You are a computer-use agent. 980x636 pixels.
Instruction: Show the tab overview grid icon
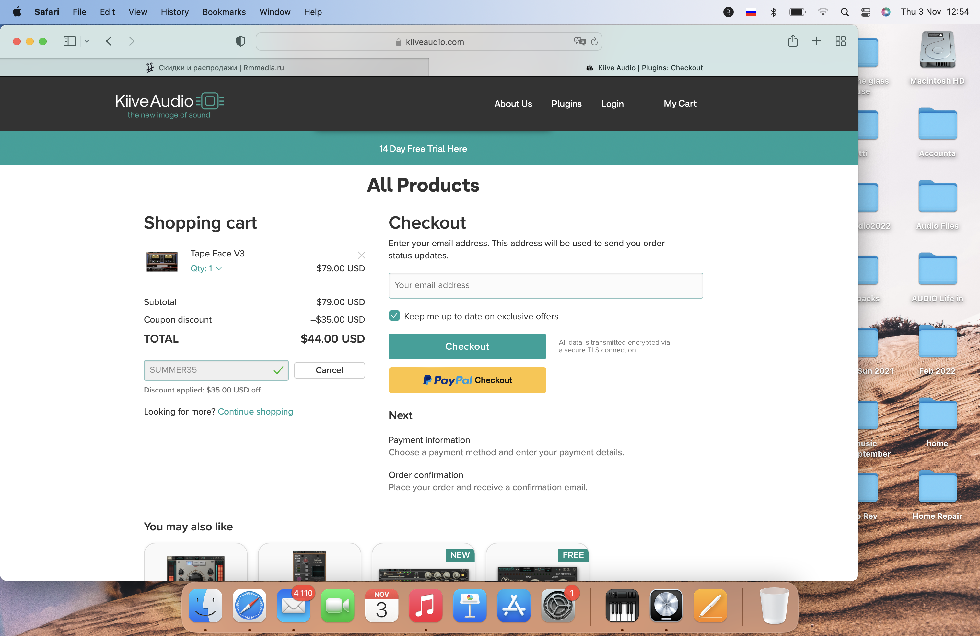pos(840,41)
